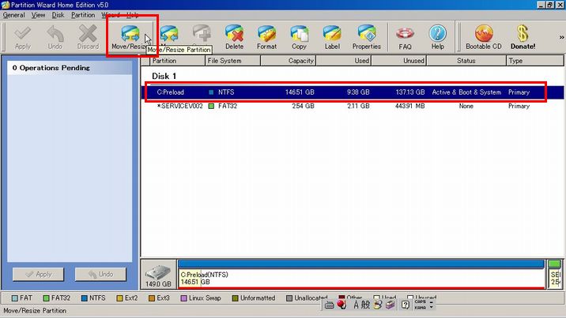Click the Donate! dollar icon

pos(523,37)
